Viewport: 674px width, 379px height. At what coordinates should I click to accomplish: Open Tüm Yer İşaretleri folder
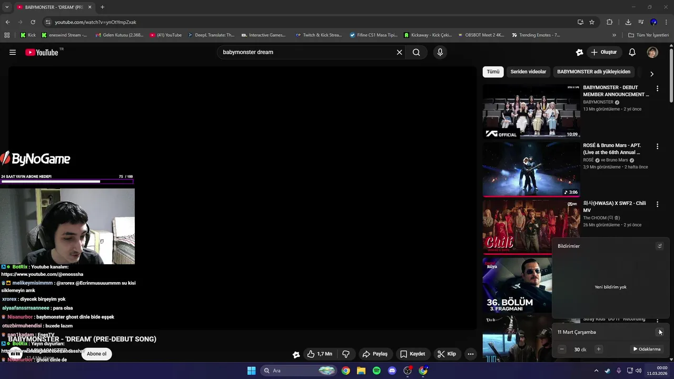point(648,35)
